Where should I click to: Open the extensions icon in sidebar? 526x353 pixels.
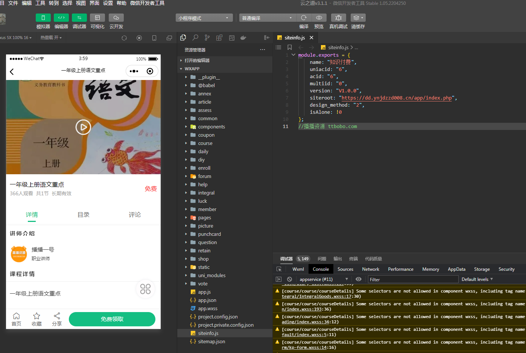219,38
